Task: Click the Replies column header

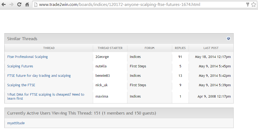Action: point(180,48)
